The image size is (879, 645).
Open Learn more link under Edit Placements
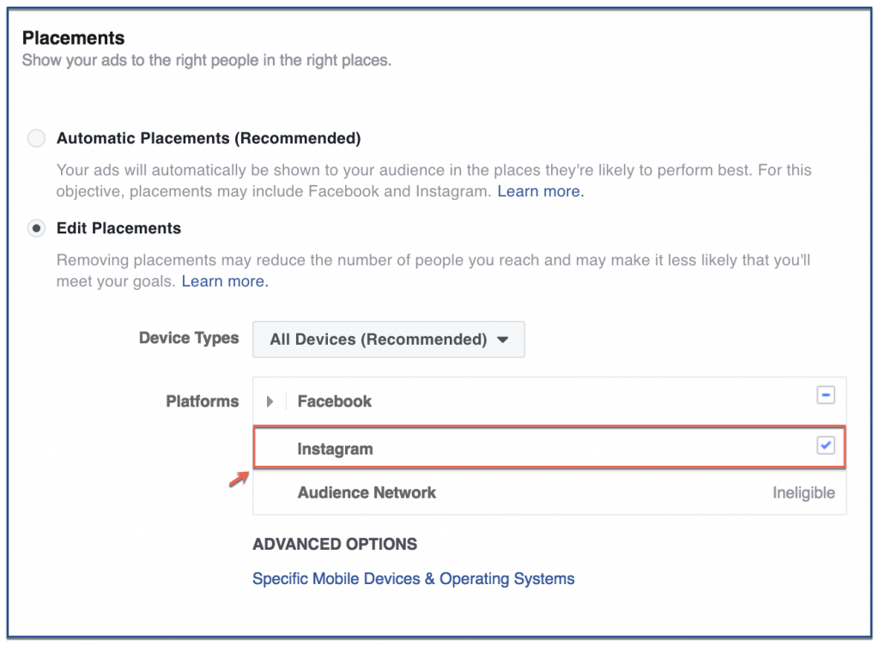coord(223,281)
